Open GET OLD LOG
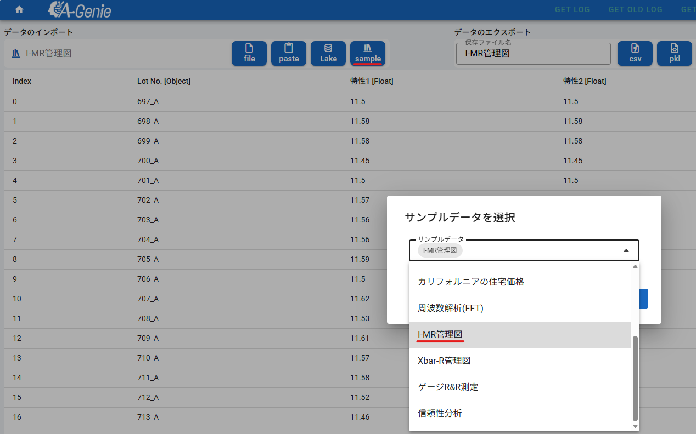Screen dimensions: 696x434 [x=635, y=9]
